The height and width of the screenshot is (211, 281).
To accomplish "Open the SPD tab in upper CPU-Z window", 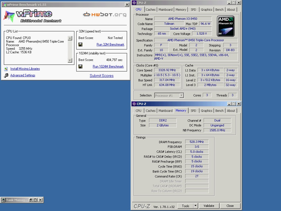I will point(193,10).
